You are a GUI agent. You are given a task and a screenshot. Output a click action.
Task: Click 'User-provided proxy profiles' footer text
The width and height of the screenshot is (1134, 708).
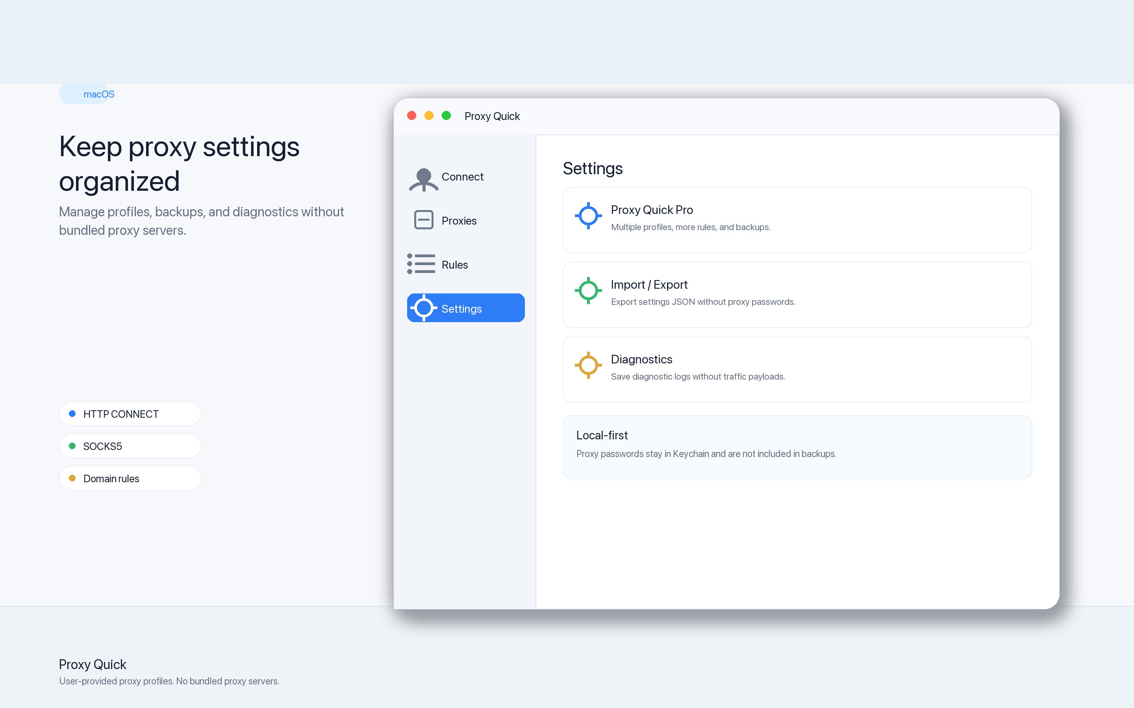click(116, 681)
